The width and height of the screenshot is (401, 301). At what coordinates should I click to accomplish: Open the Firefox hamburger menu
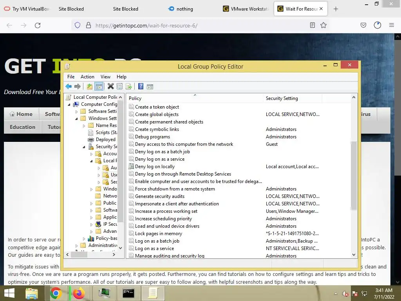(391, 25)
